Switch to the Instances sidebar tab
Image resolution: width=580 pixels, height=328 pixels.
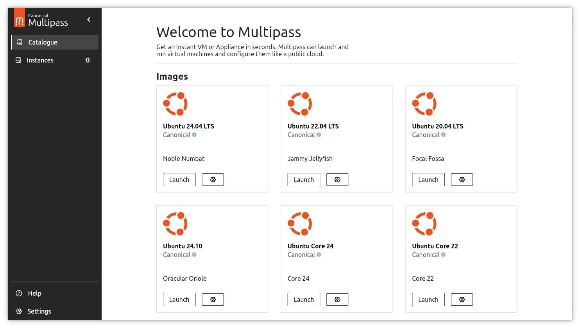[x=55, y=60]
